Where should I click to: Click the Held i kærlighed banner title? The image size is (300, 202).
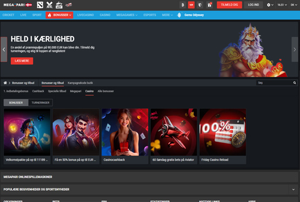pos(43,39)
